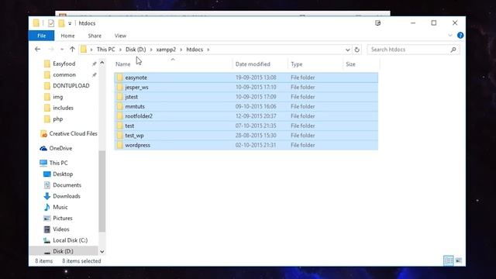Select the jstest folder
Viewport: 496px width, 279px height.
246,97
